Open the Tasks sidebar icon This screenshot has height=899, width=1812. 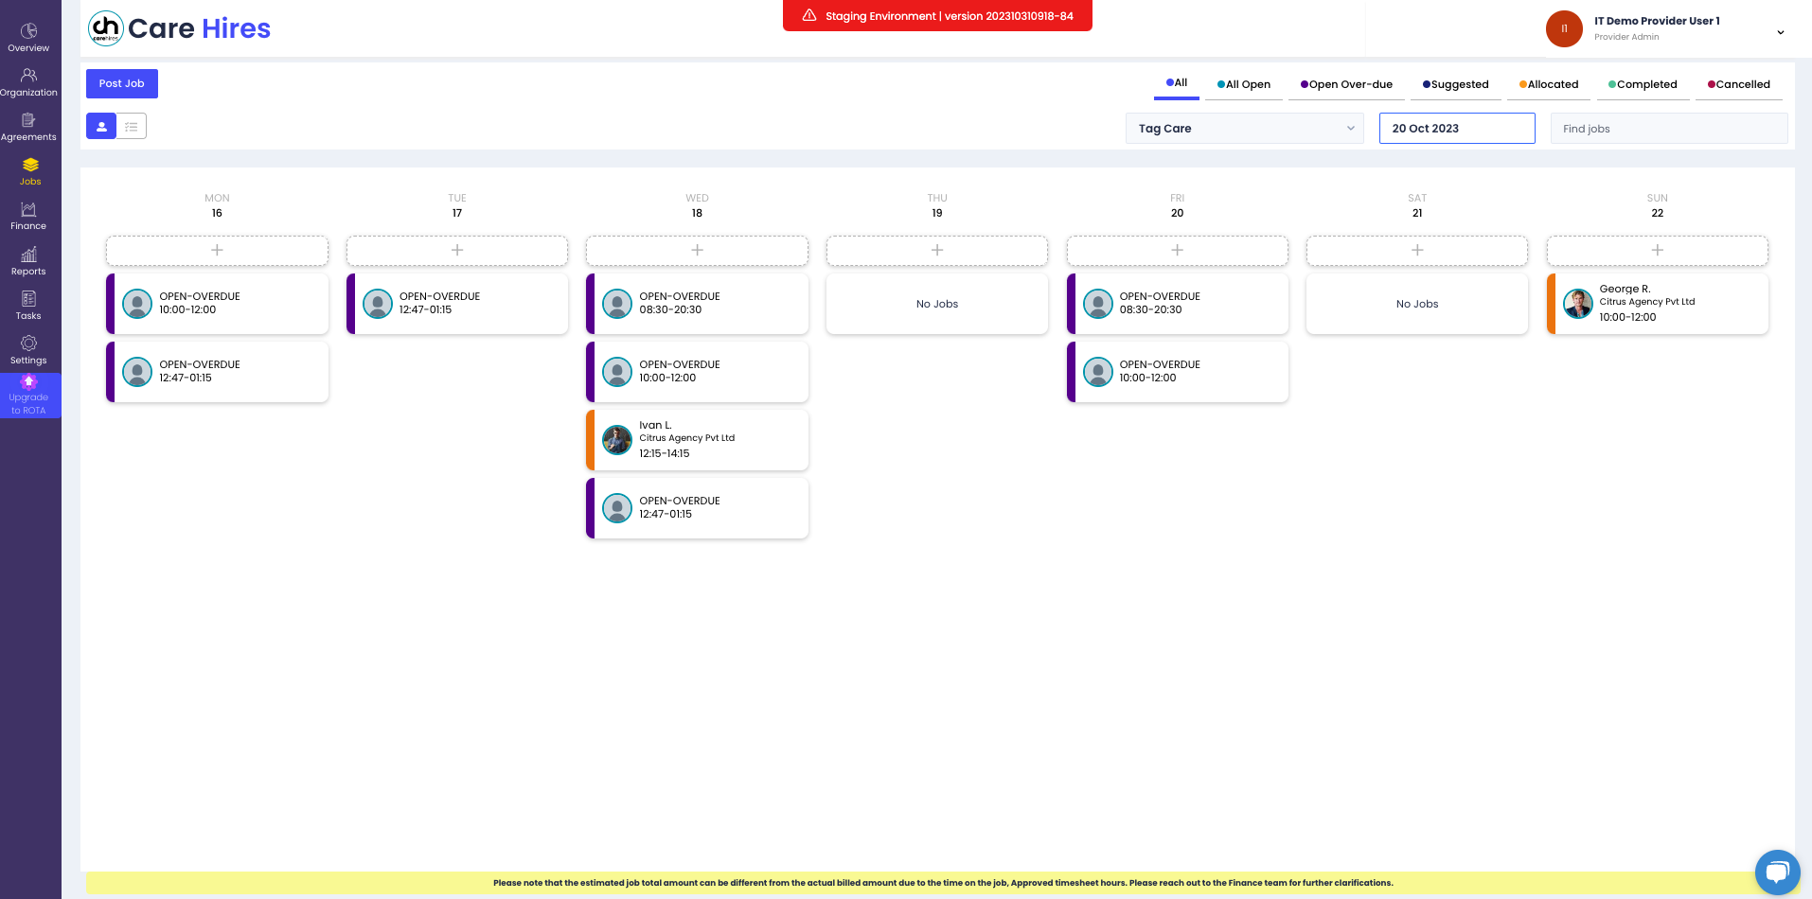29,299
